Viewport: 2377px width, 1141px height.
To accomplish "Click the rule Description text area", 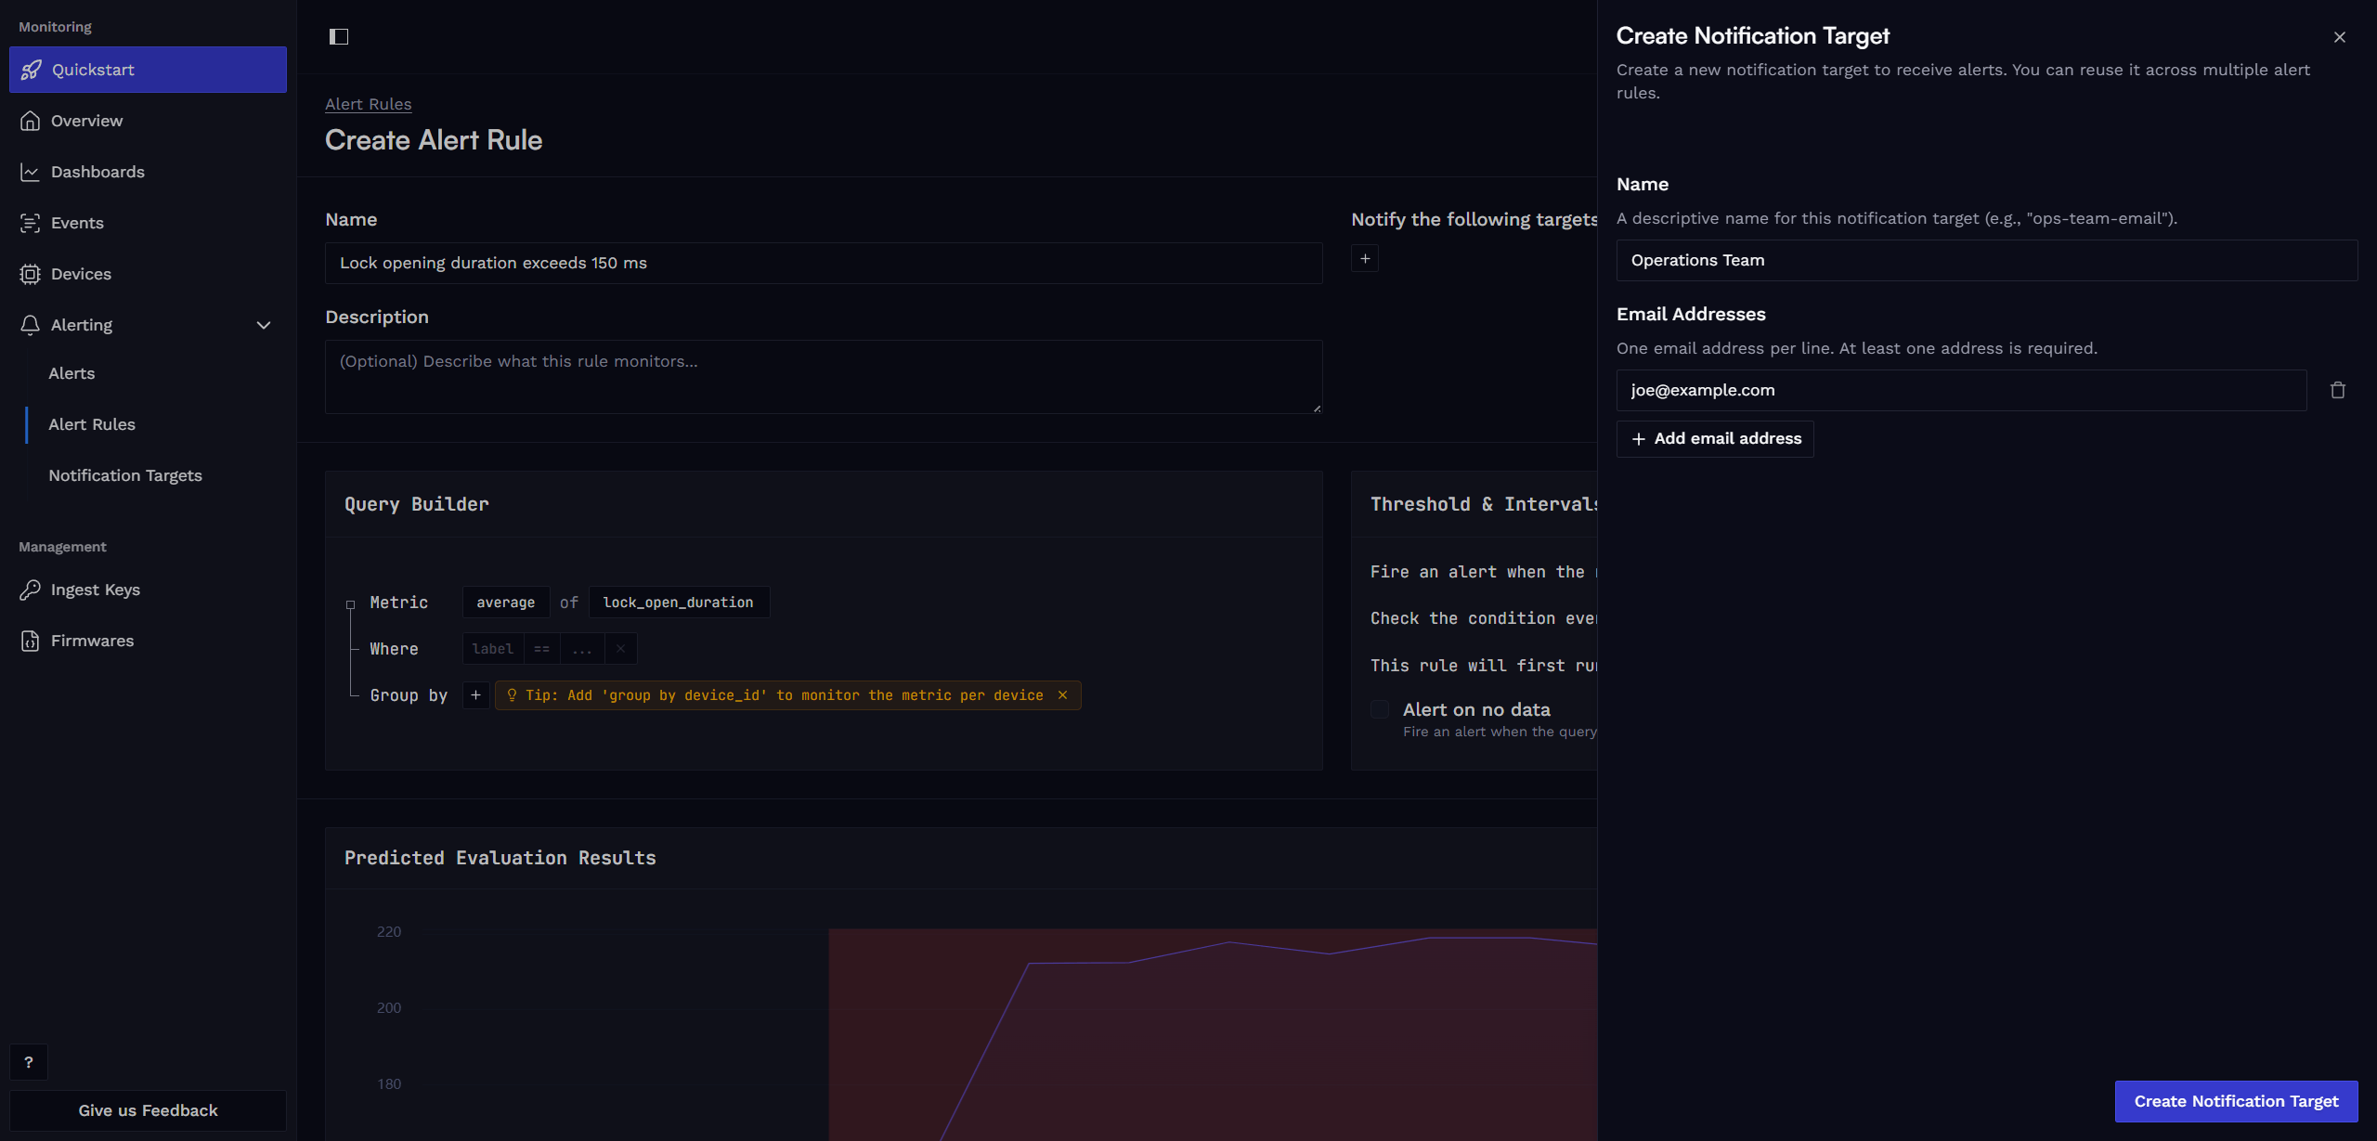I will tap(823, 377).
